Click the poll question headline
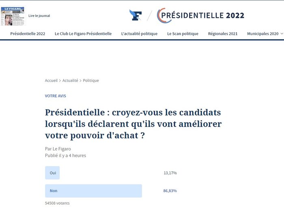The height and width of the screenshot is (222, 284). (133, 123)
